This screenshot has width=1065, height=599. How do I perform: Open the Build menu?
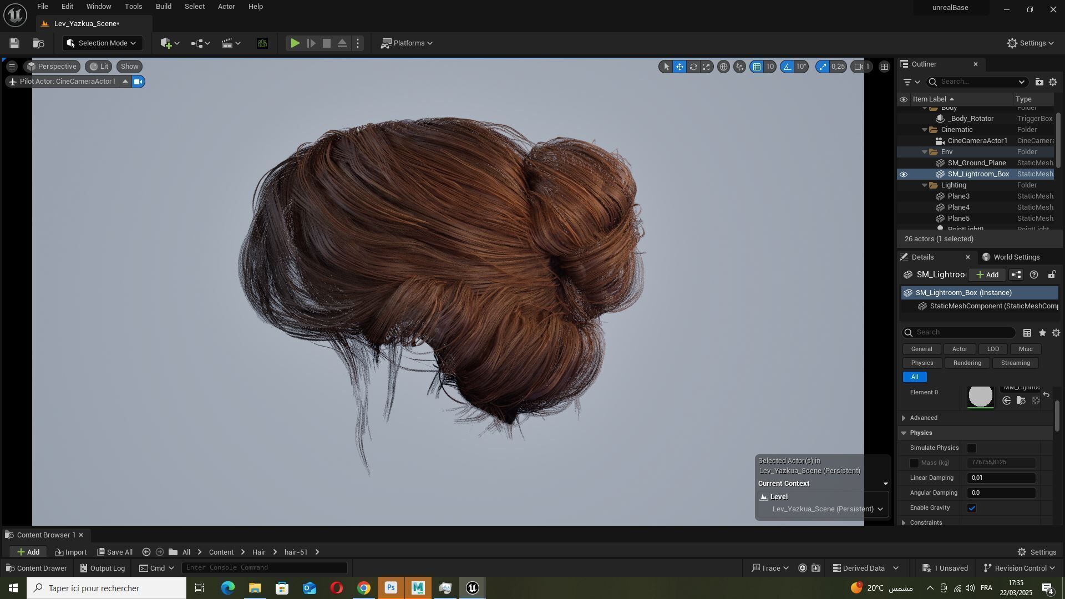(164, 7)
